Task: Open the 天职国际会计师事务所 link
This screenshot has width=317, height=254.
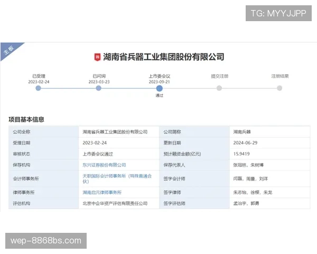Action: (x=117, y=178)
